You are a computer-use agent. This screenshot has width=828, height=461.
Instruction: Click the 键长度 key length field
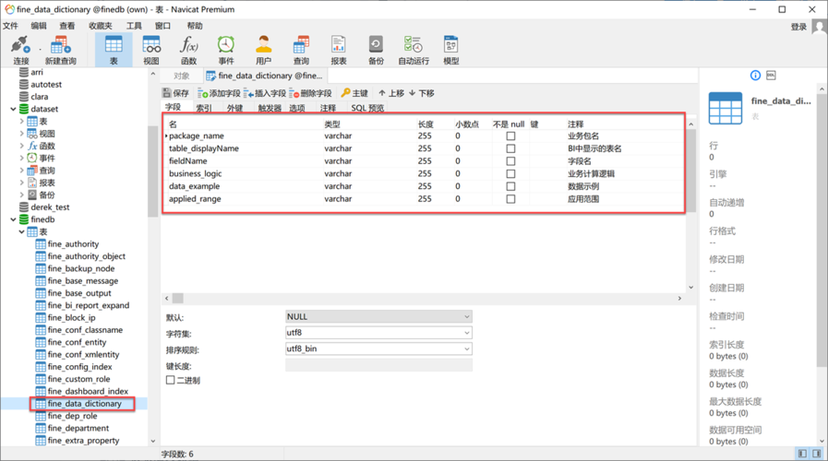[378, 365]
